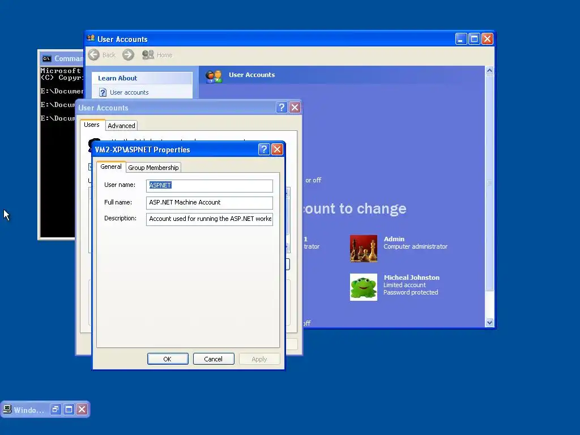Click help button of the Users/Advanced dialog
This screenshot has height=435, width=580.
pos(282,108)
